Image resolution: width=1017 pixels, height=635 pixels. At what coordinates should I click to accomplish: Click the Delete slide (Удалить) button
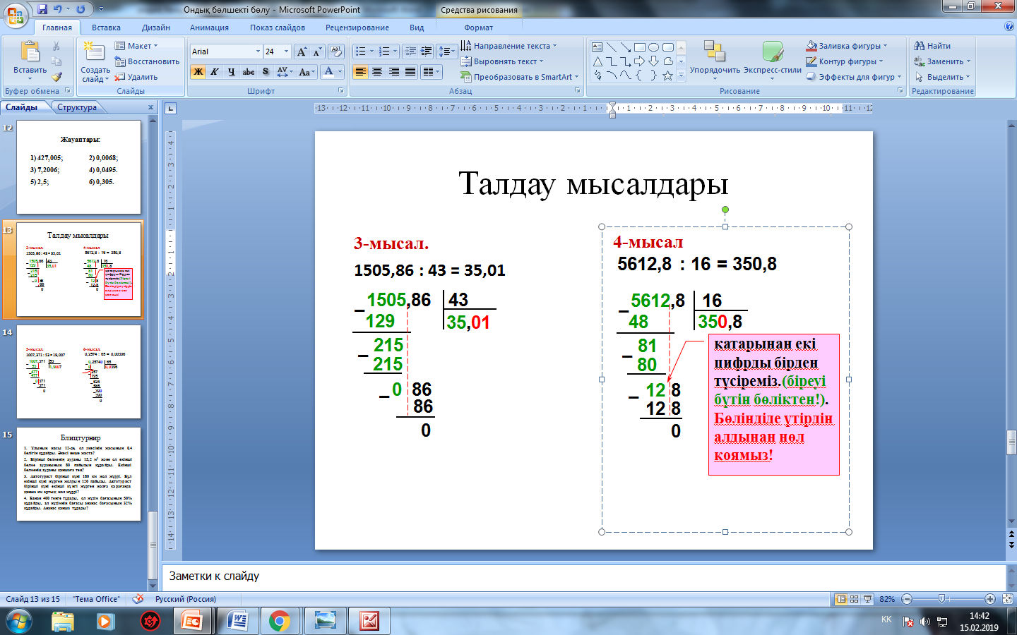click(137, 77)
